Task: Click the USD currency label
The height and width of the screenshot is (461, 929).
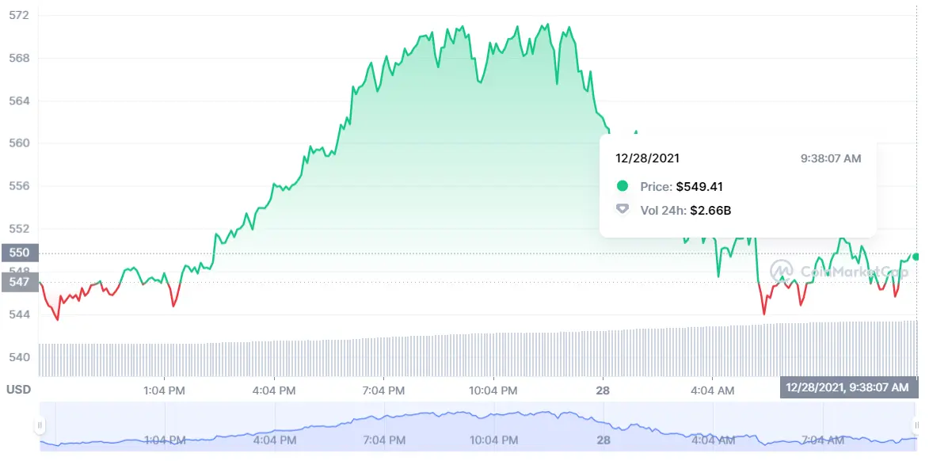Action: [17, 390]
